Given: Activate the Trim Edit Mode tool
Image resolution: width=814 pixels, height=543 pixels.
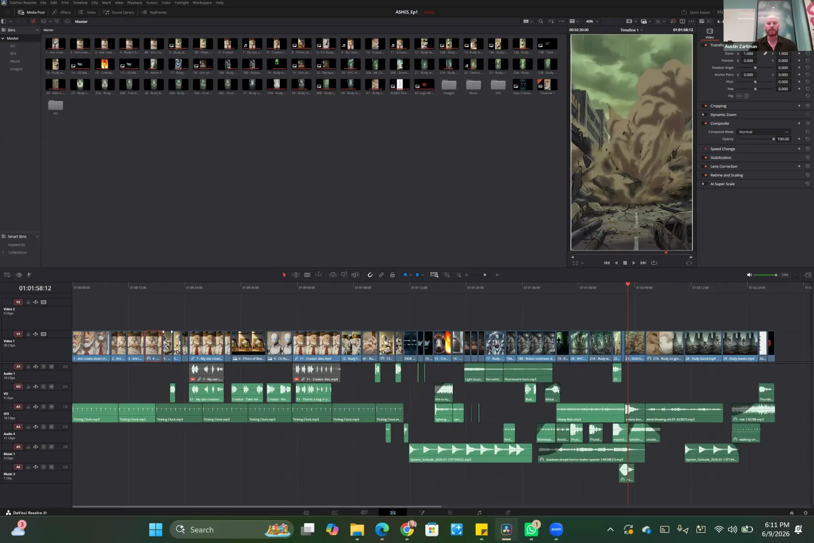Looking at the screenshot, I should click(x=296, y=275).
